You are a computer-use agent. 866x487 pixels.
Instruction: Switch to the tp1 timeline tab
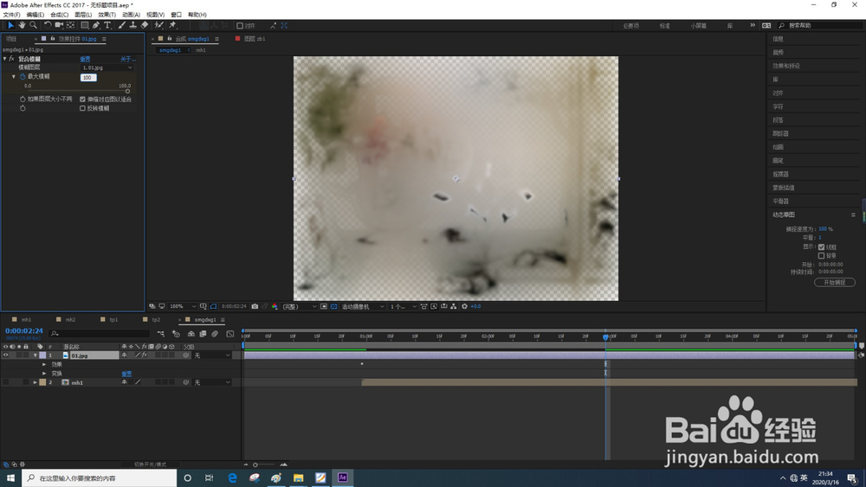113,320
